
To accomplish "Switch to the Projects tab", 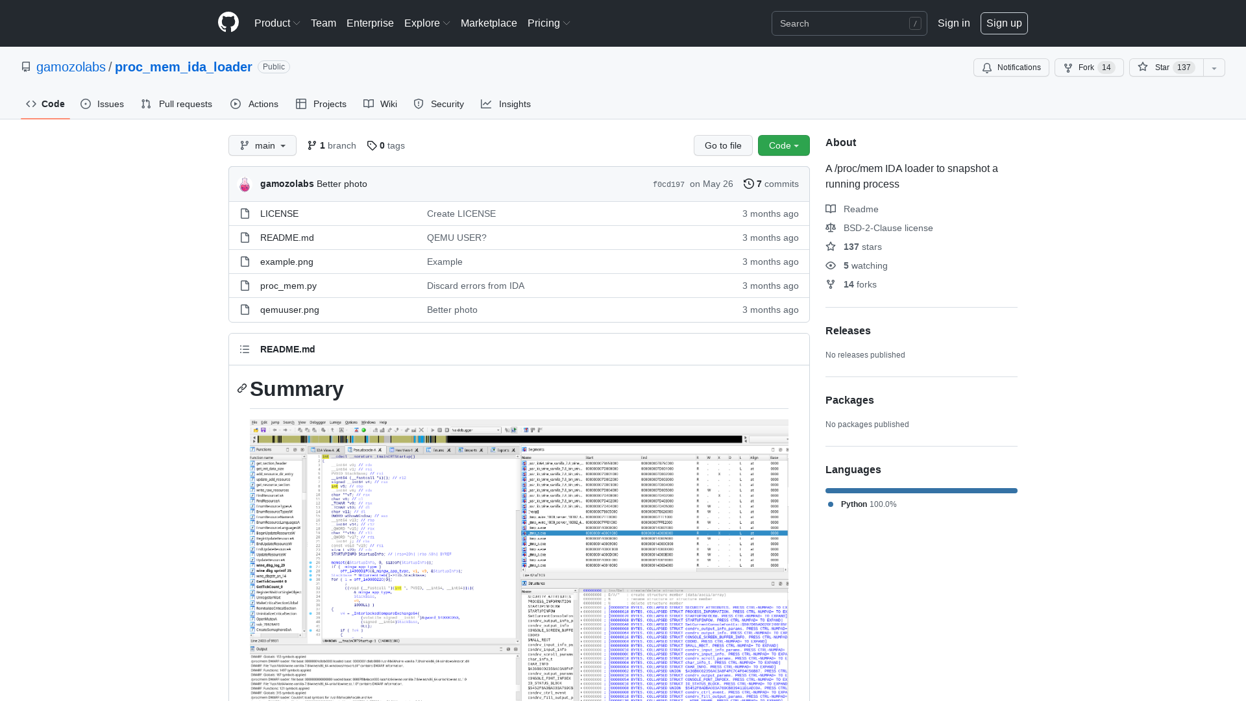I will click(x=321, y=104).
